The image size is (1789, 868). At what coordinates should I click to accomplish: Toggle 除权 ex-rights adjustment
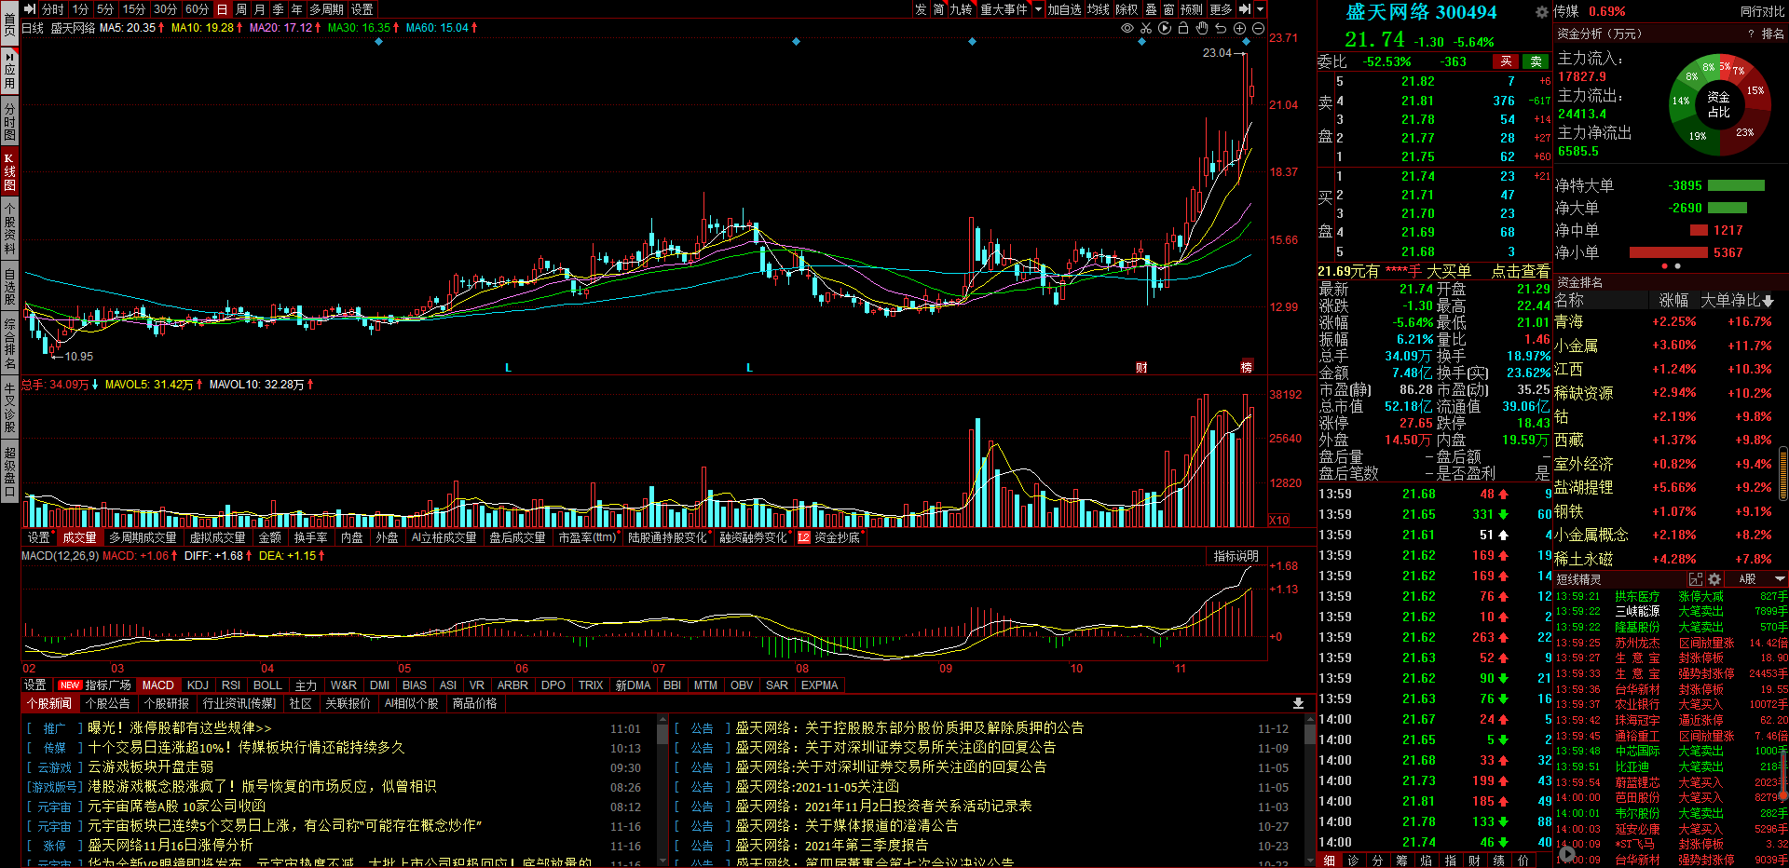pyautogui.click(x=1127, y=9)
